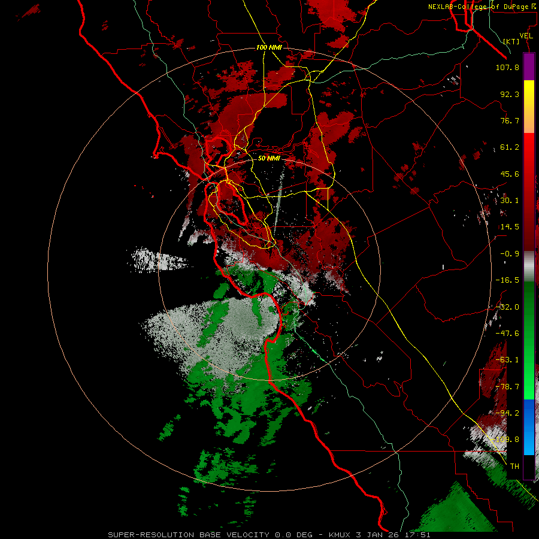Select the -0.9 legend value
539x539 pixels.
[510, 254]
